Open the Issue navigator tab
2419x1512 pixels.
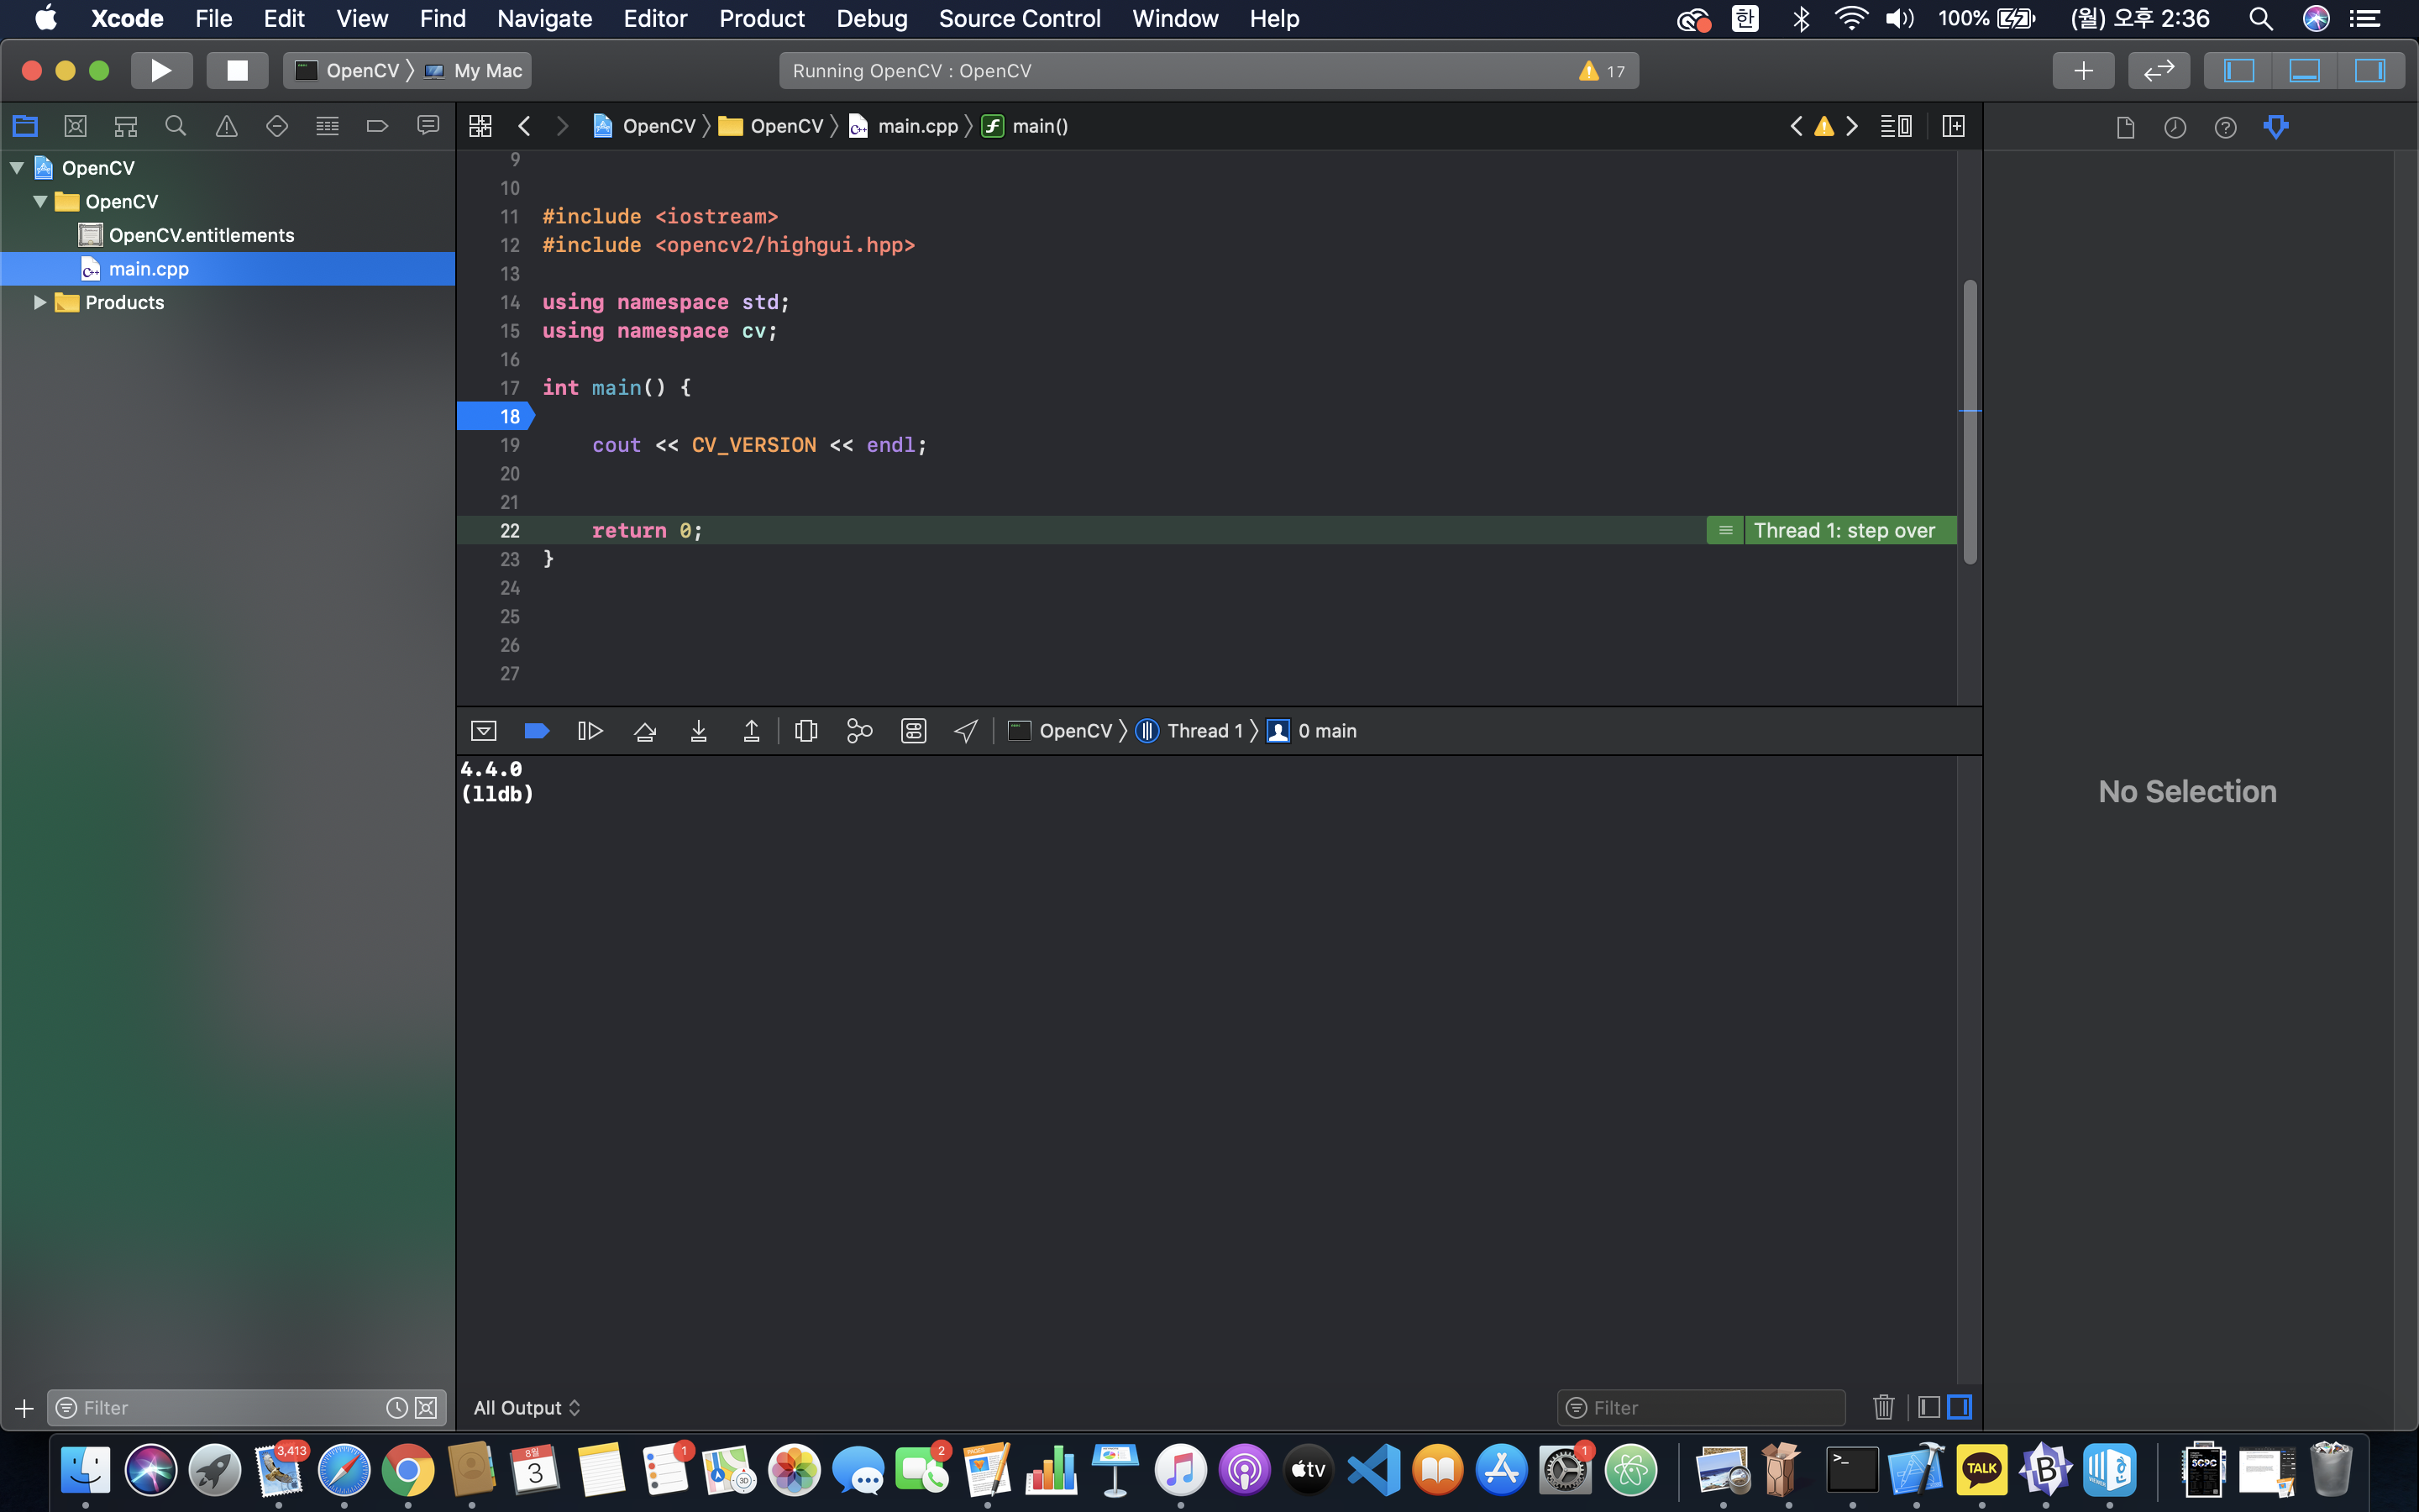(227, 126)
